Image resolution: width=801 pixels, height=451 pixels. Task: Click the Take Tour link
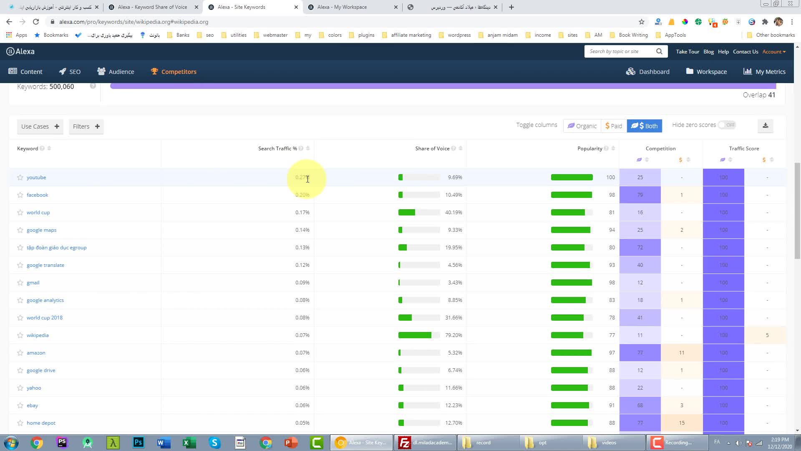click(x=687, y=52)
